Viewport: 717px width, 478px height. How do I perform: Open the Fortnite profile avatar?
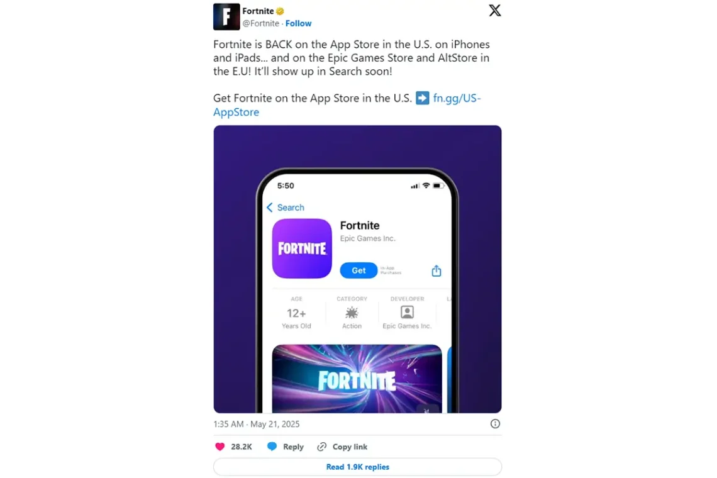pos(226,17)
